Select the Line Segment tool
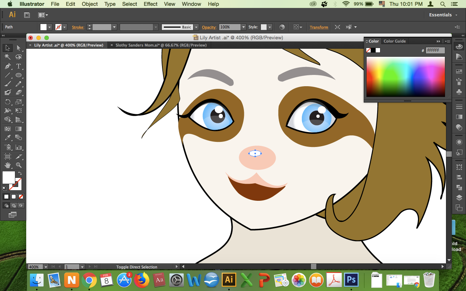 pyautogui.click(x=7, y=75)
